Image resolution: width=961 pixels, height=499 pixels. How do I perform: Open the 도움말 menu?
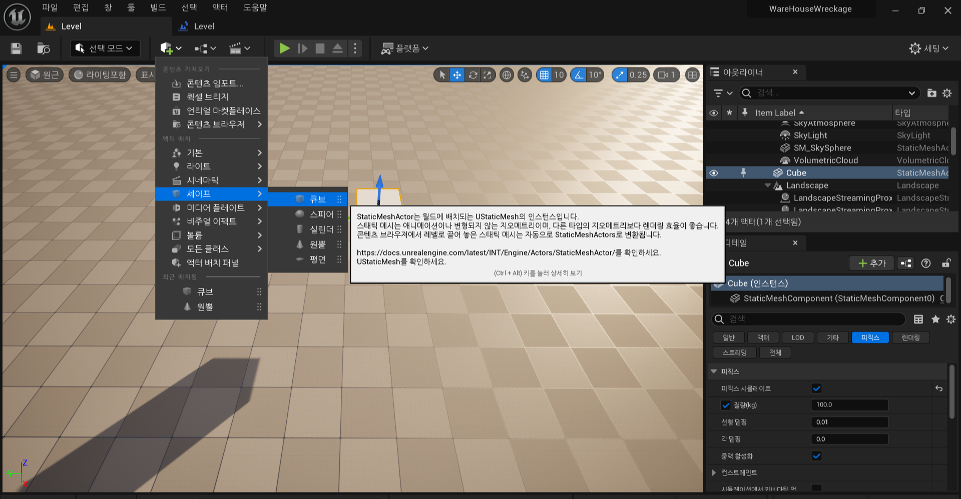click(x=255, y=7)
